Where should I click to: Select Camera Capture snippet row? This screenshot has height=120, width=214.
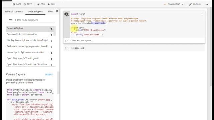pyautogui.click(x=30, y=29)
